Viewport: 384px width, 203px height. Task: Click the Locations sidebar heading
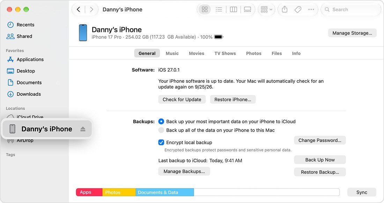pyautogui.click(x=15, y=108)
